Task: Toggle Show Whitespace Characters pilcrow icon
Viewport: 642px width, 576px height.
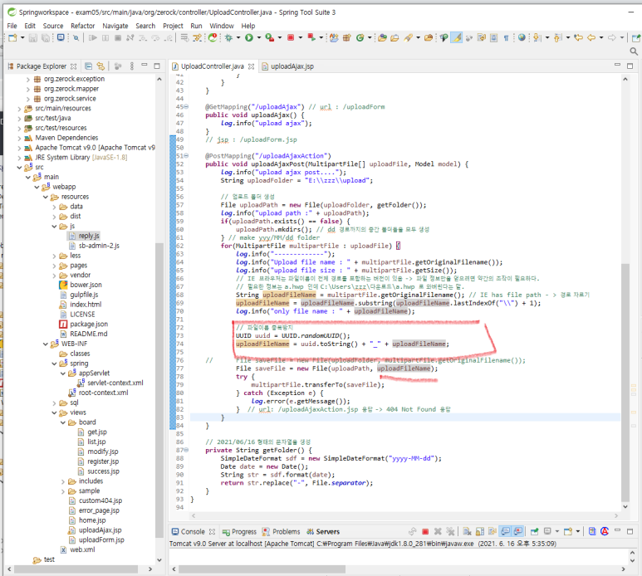Action: [506, 37]
